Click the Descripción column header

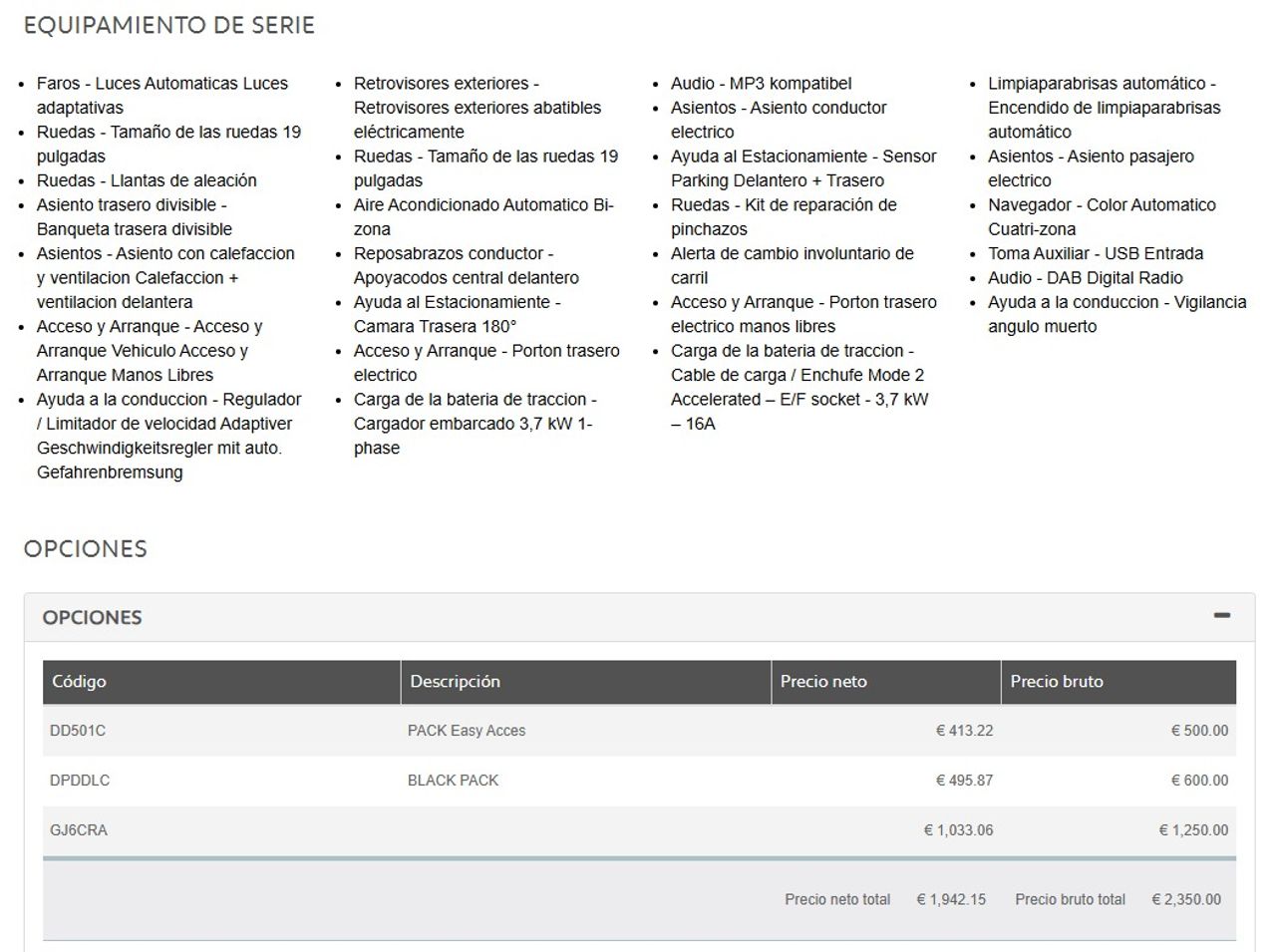click(455, 682)
